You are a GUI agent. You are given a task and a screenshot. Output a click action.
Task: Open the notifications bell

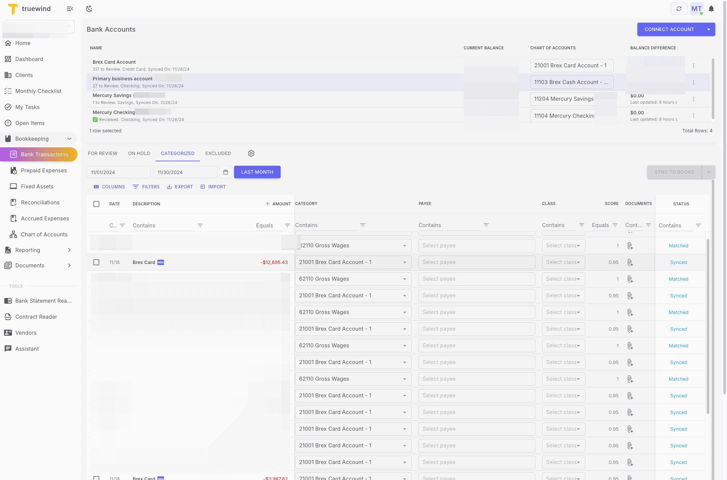click(x=711, y=9)
